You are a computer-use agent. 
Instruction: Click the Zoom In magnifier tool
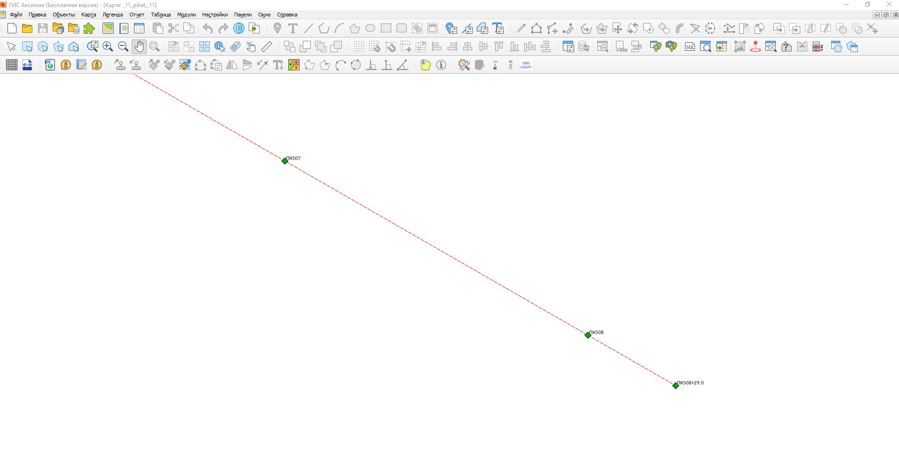pyautogui.click(x=108, y=46)
